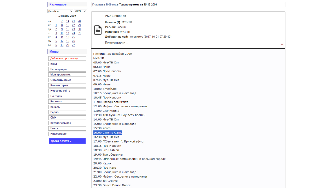Open the Регионы menu item
334x188 pixels.
click(67, 102)
